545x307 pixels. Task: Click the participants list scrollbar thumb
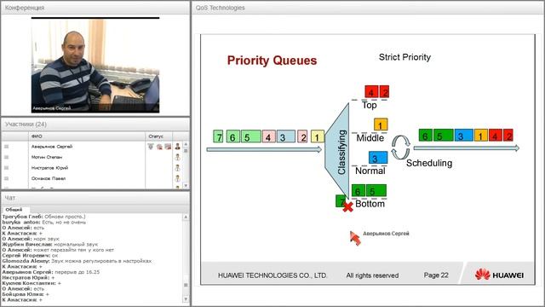(x=186, y=151)
